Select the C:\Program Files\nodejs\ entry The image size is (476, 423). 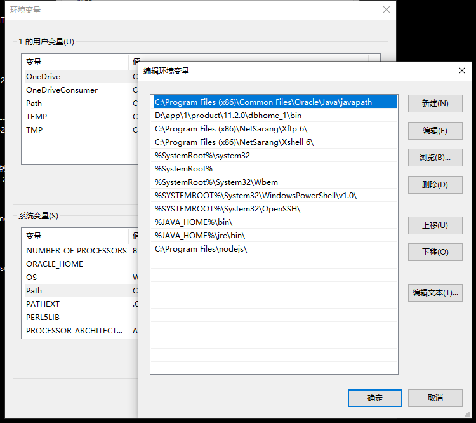[x=275, y=249]
